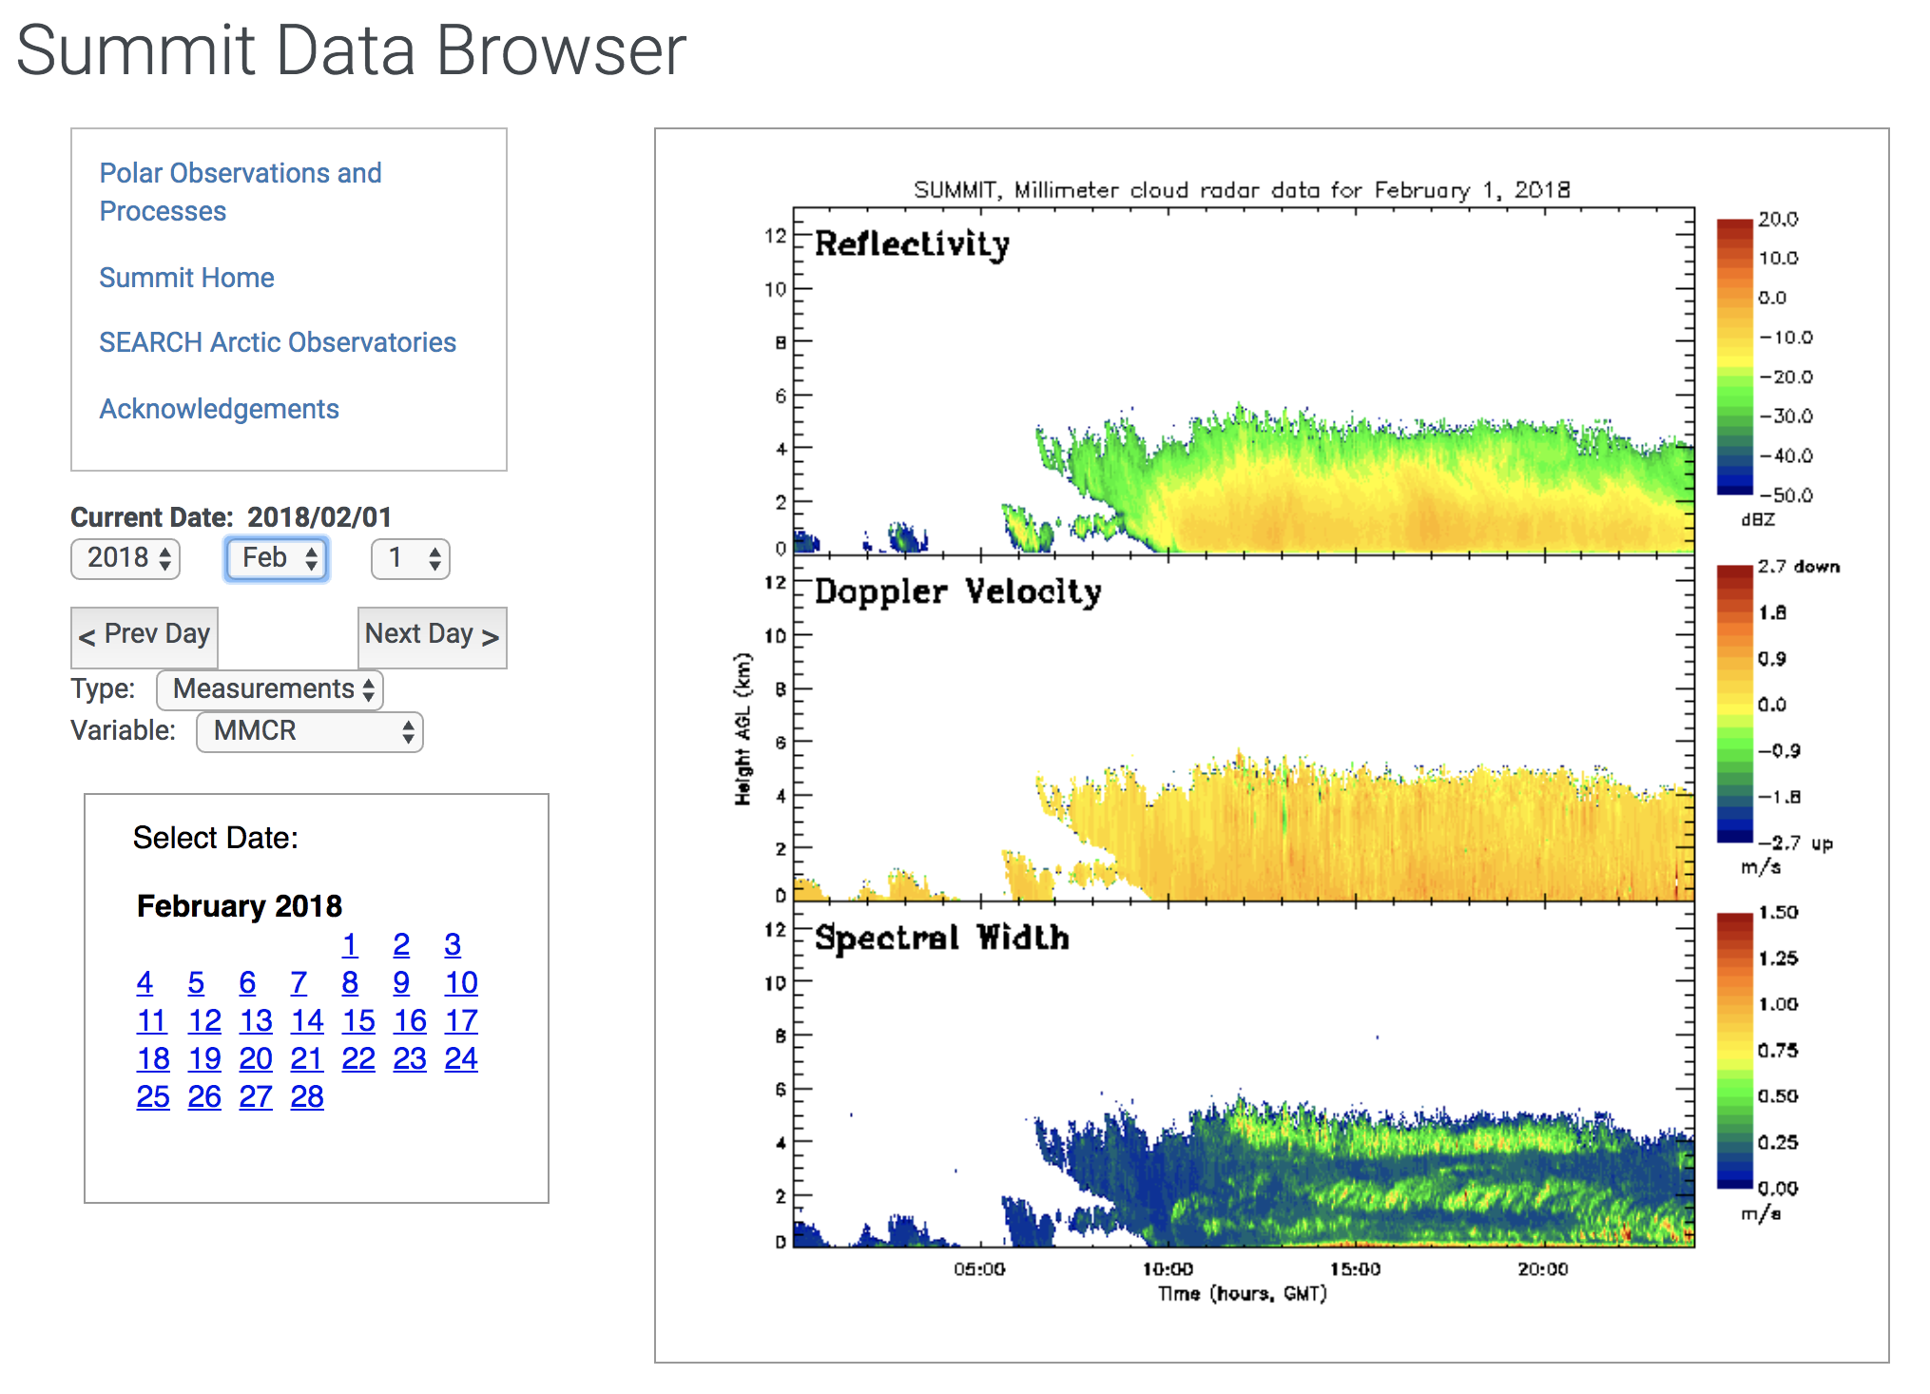Screen dimensions: 1930x1394
Task: Select February 4 in the calendar
Action: click(x=145, y=982)
